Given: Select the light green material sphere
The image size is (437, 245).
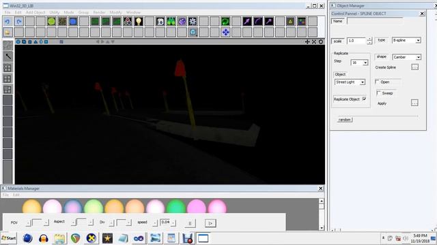Looking at the screenshot, I should point(94,207).
